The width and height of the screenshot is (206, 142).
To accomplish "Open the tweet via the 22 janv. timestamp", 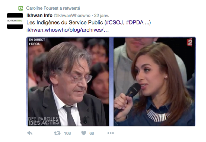I will tap(102, 15).
